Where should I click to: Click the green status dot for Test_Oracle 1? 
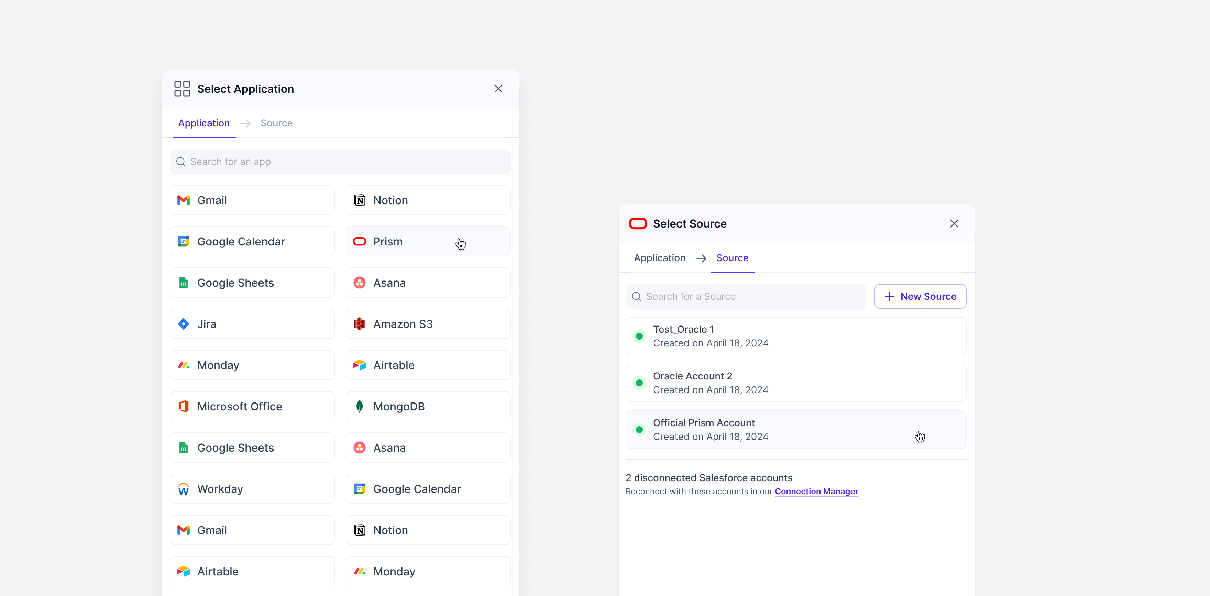pyautogui.click(x=639, y=336)
